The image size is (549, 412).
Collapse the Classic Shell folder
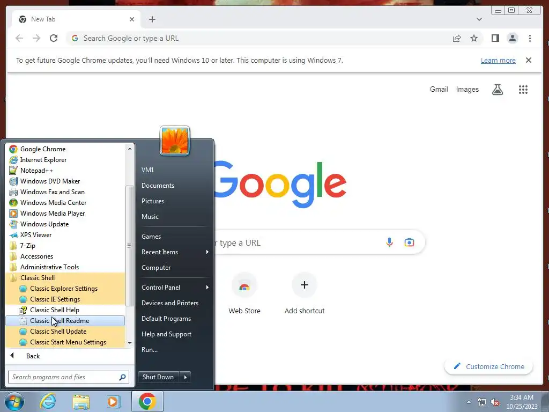pos(65,278)
